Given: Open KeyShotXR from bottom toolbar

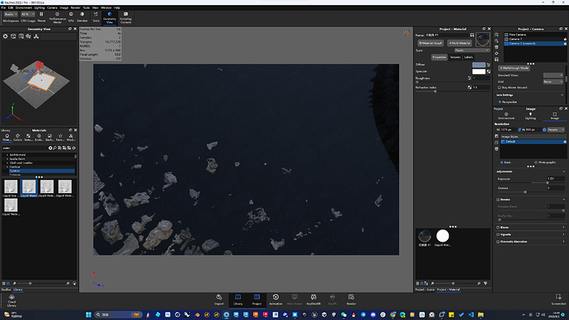Looking at the screenshot, I should pyautogui.click(x=313, y=299).
